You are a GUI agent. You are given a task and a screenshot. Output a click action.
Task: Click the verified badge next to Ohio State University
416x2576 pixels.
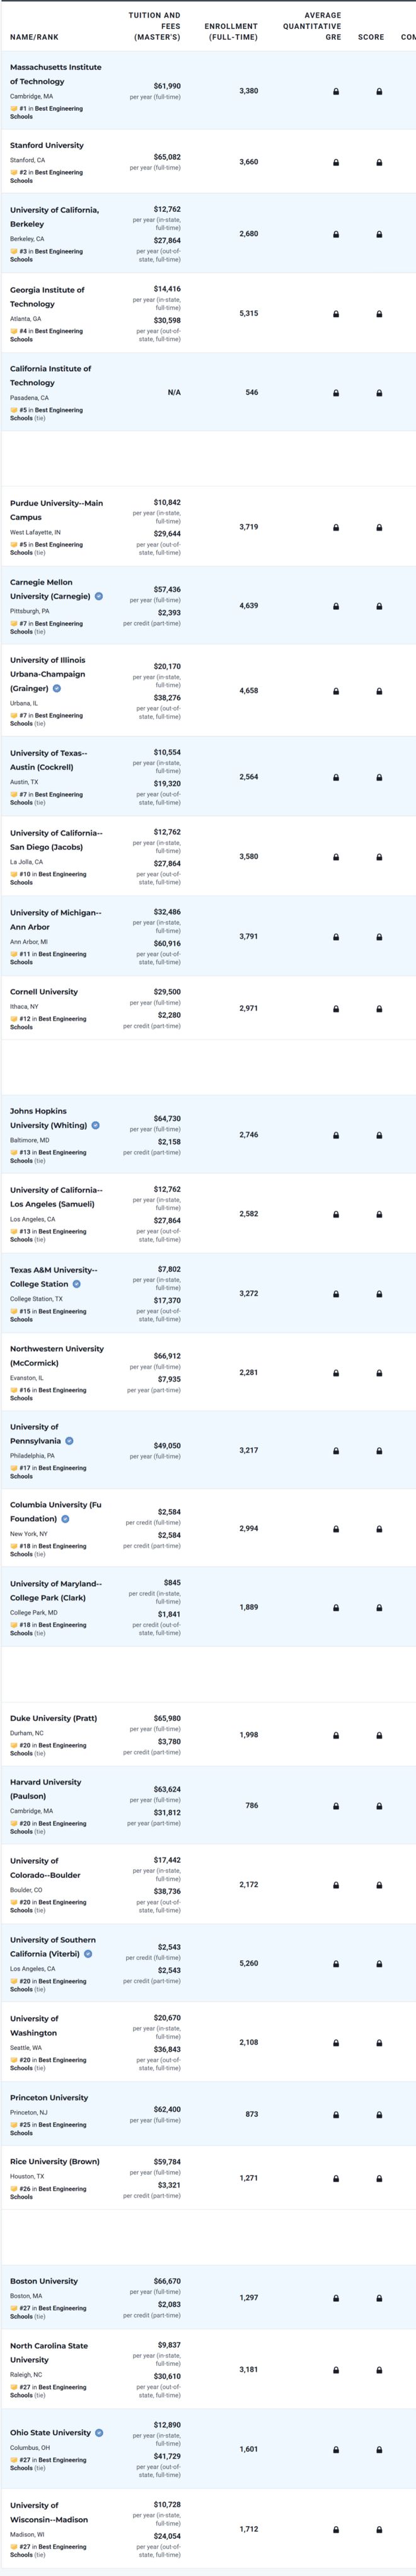(99, 2432)
